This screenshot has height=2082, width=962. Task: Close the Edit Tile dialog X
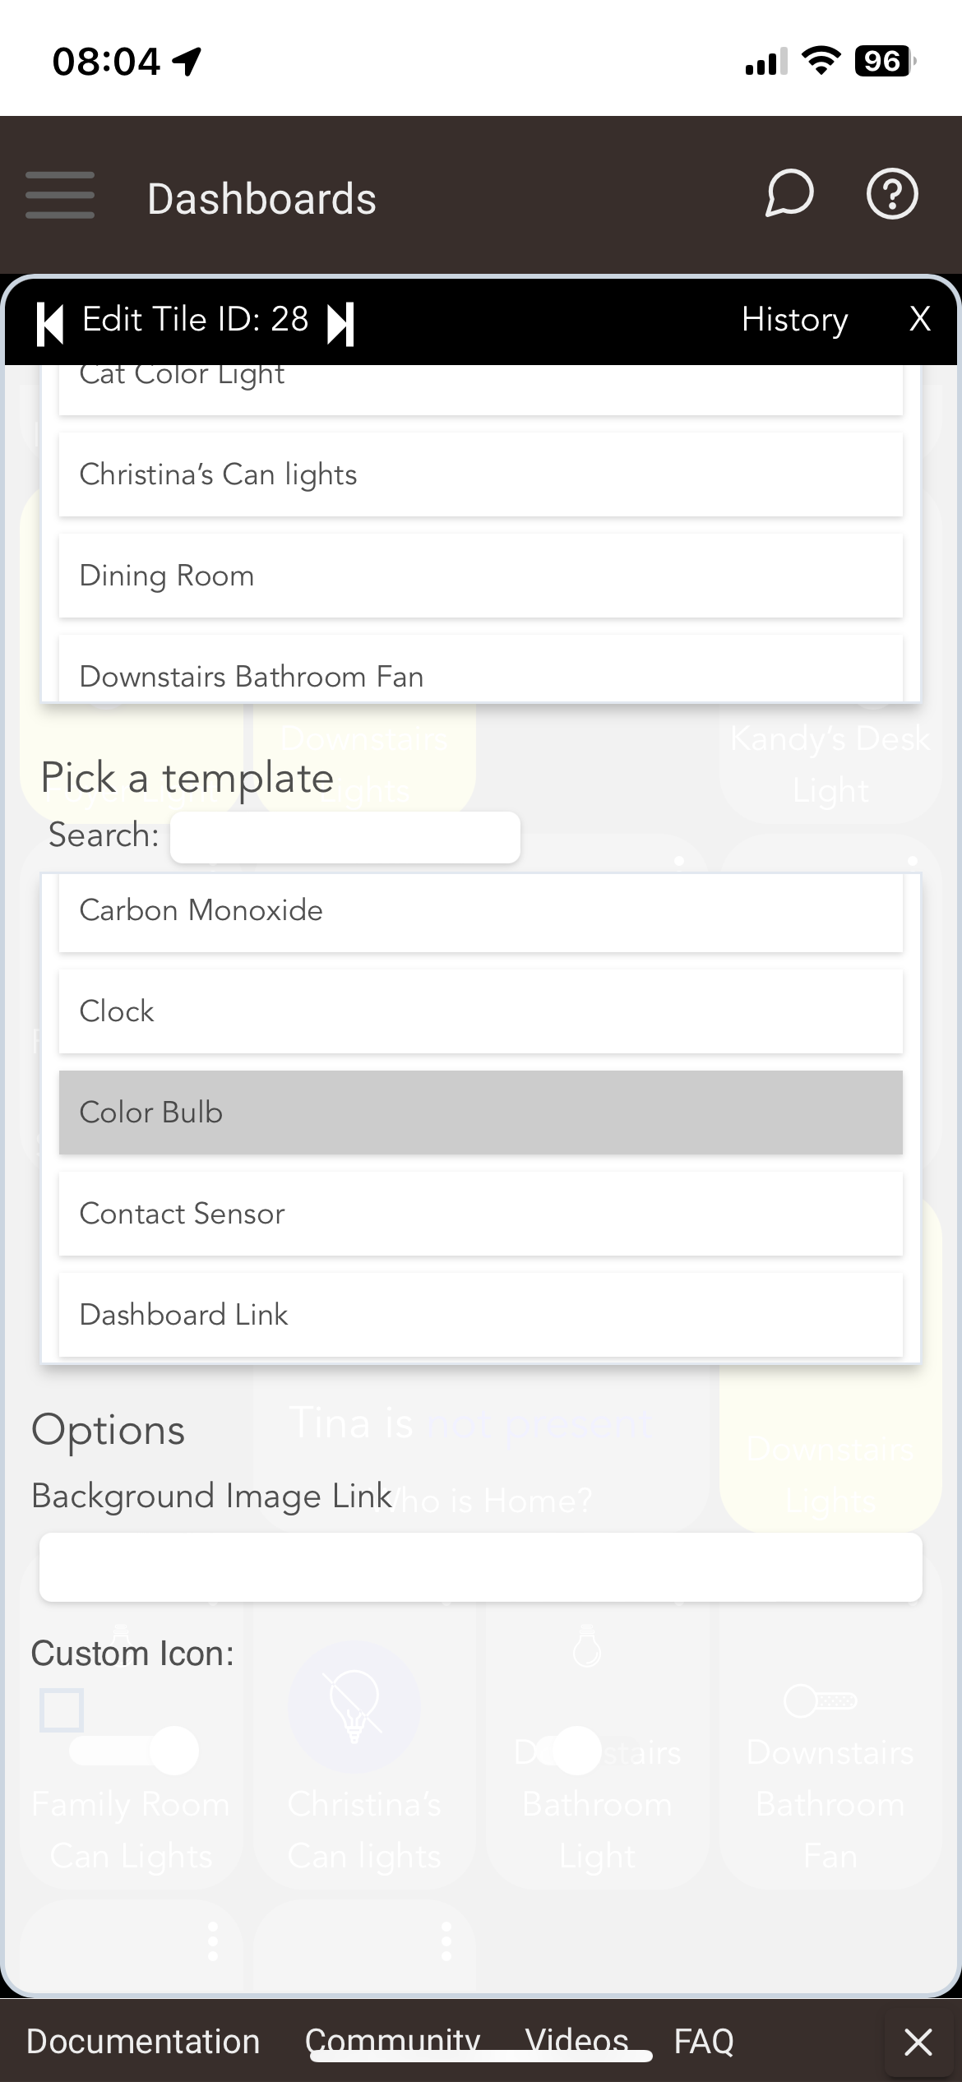tap(919, 319)
